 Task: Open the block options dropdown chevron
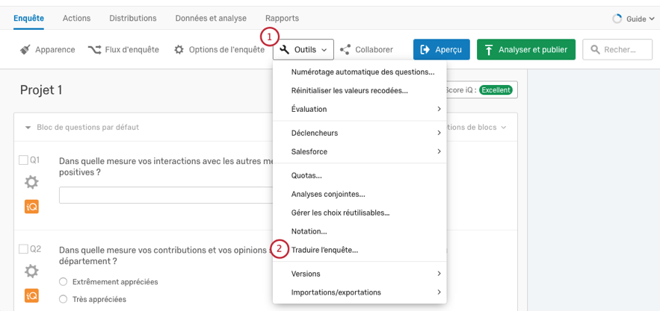[504, 128]
